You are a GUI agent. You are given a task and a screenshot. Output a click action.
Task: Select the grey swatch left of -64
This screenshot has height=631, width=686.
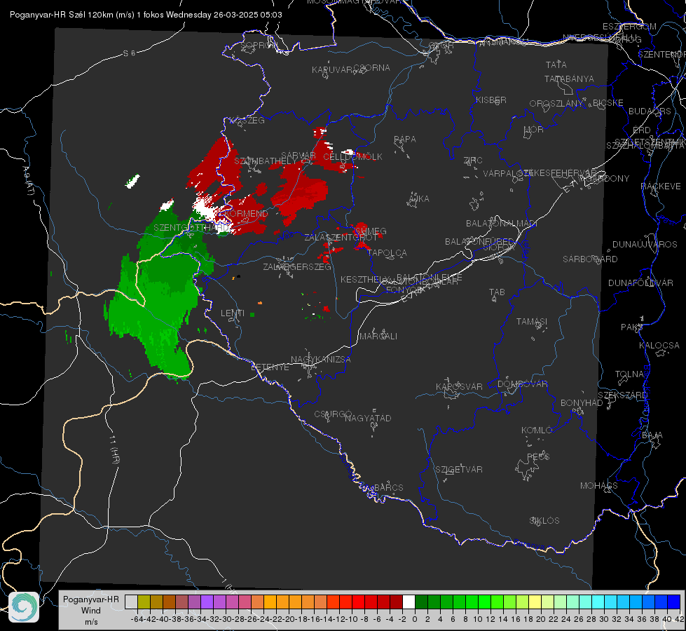131,602
